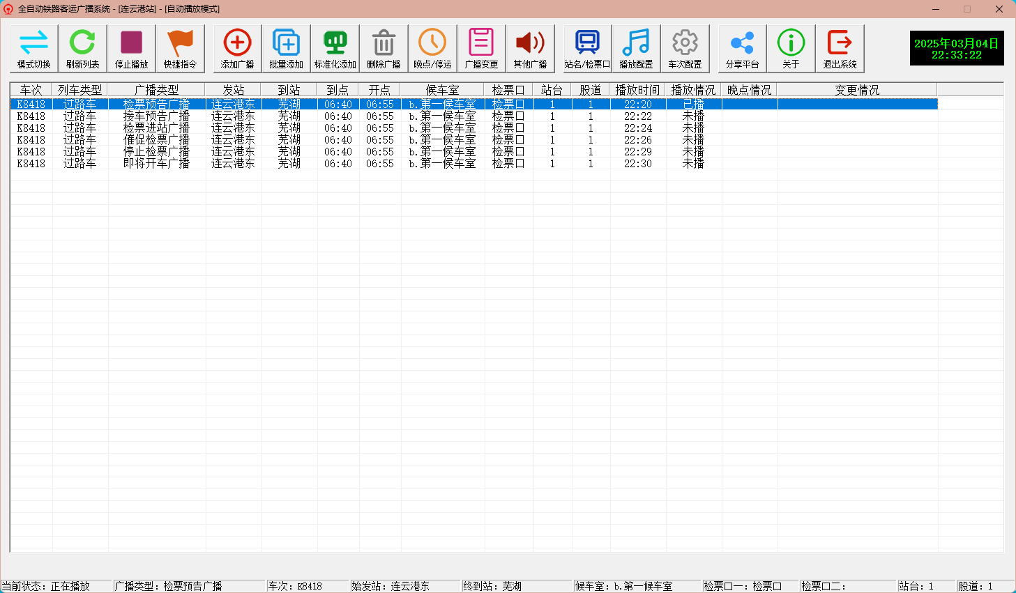The height and width of the screenshot is (593, 1016).
Task: 刷新列表 with the green refresh icon
Action: click(82, 48)
